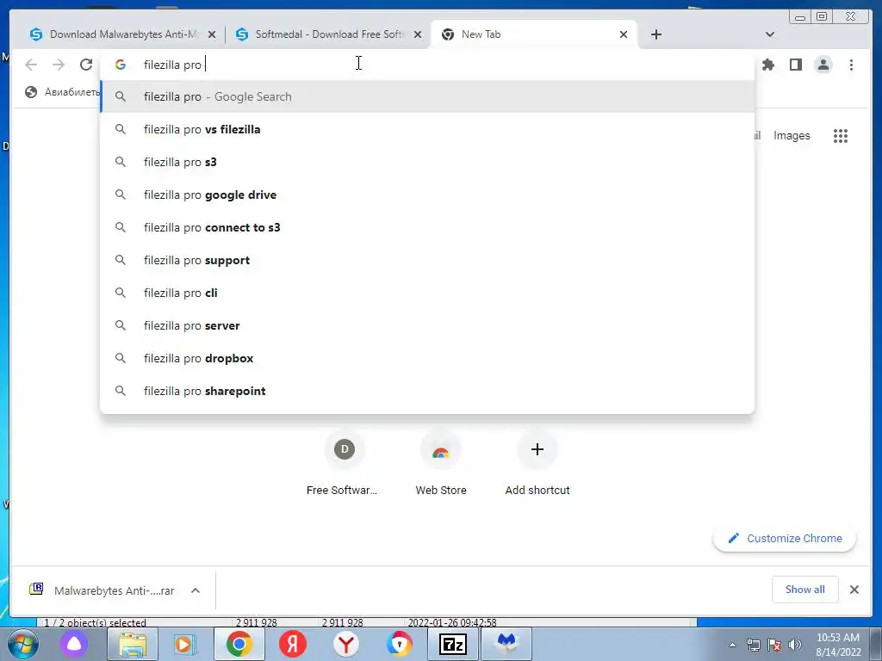Open the tab search chevron
882x661 pixels.
[x=770, y=34]
